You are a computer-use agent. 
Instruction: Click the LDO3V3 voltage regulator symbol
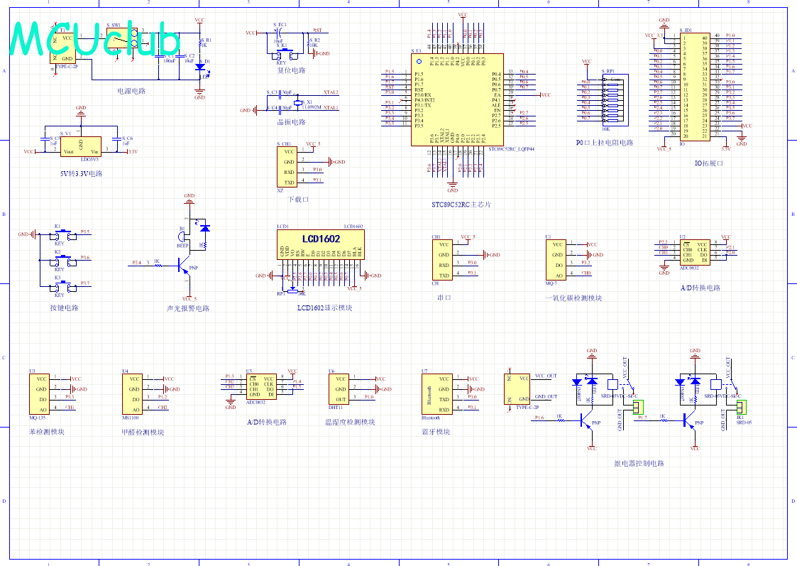pos(81,146)
